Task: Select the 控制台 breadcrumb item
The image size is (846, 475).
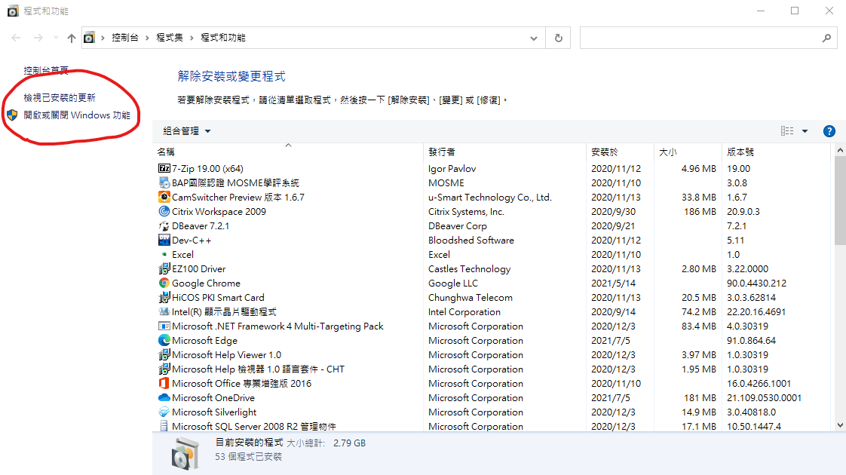Action: click(124, 38)
